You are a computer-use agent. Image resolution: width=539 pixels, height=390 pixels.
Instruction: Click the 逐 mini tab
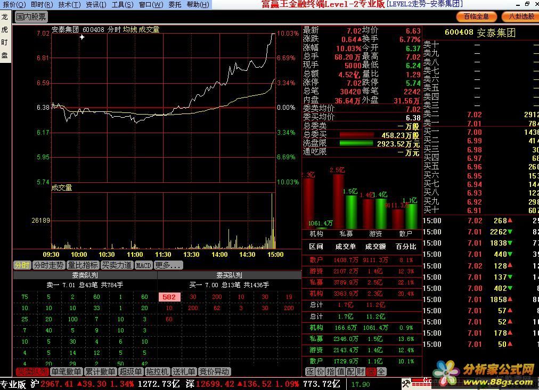tap(310, 372)
